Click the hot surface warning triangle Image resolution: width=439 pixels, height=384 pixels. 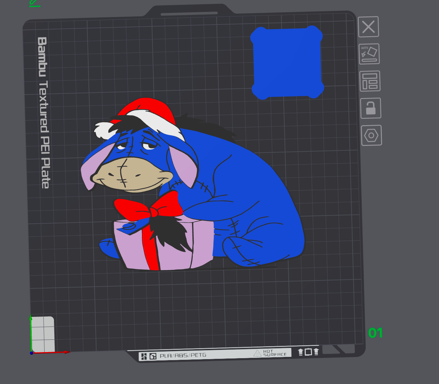coord(257,353)
